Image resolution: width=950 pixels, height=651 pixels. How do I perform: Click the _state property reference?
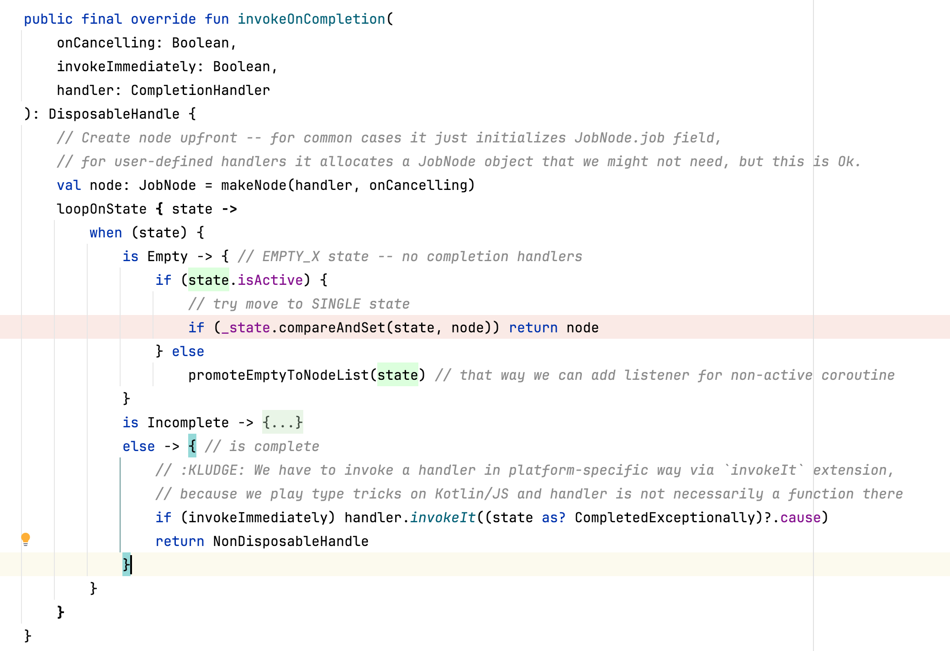click(x=245, y=328)
